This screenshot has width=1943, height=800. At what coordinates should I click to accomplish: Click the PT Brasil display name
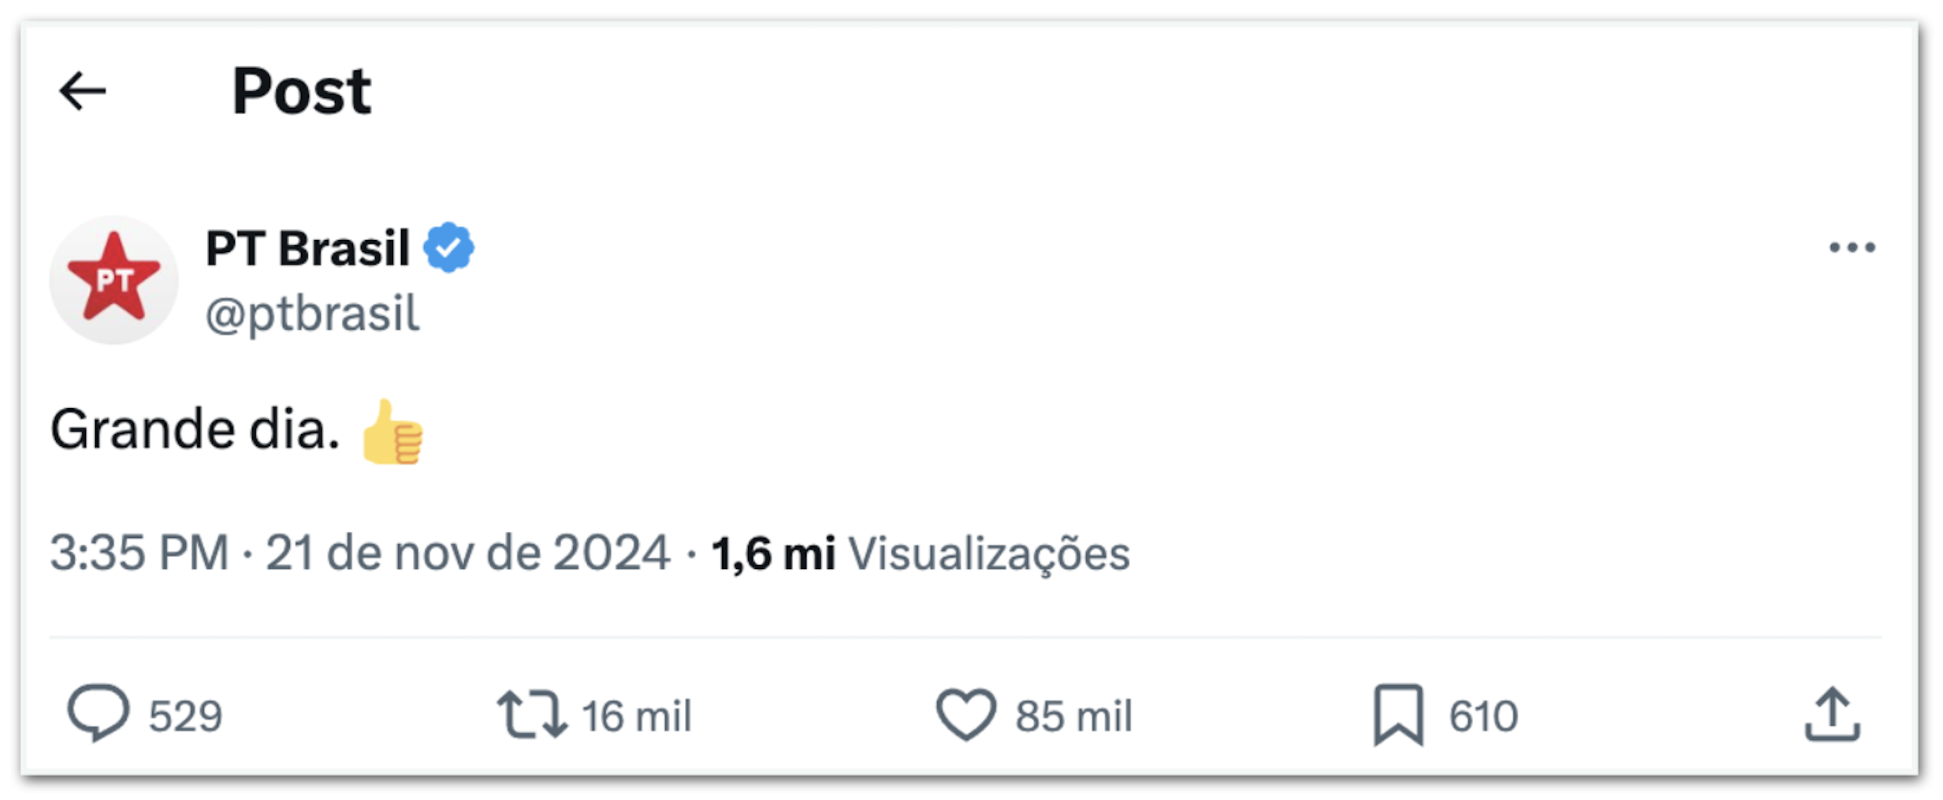(308, 248)
